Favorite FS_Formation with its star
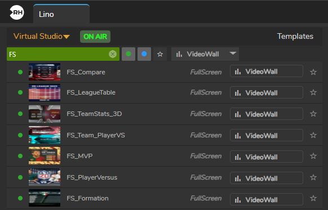The width and height of the screenshot is (328, 210). [x=313, y=198]
